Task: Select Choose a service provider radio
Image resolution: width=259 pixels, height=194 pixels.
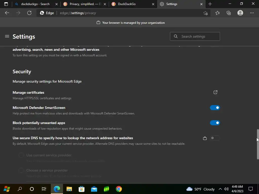Action: pos(21,170)
